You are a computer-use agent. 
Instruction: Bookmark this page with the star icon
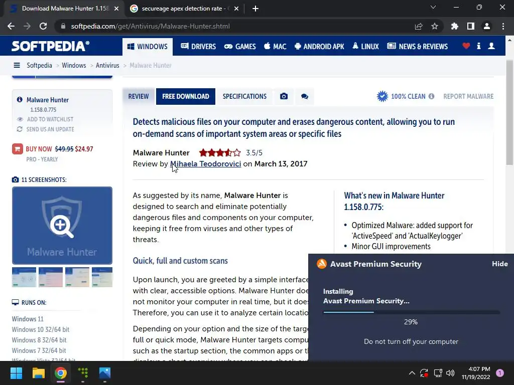pyautogui.click(x=435, y=26)
